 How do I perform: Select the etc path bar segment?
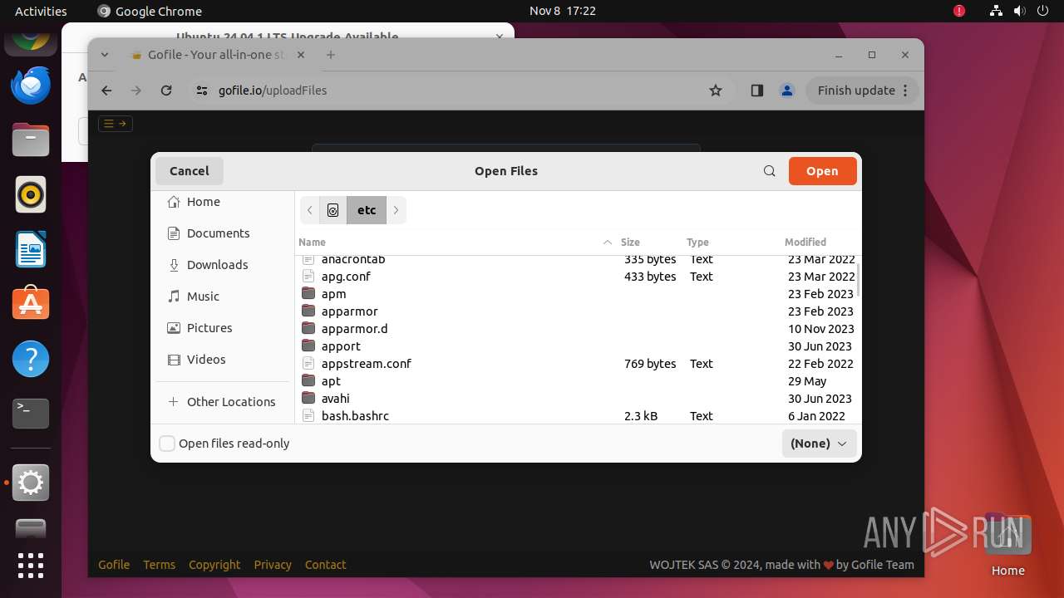click(x=367, y=210)
